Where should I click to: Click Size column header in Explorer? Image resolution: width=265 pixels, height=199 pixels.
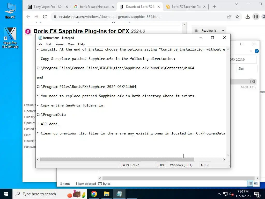tap(241, 68)
